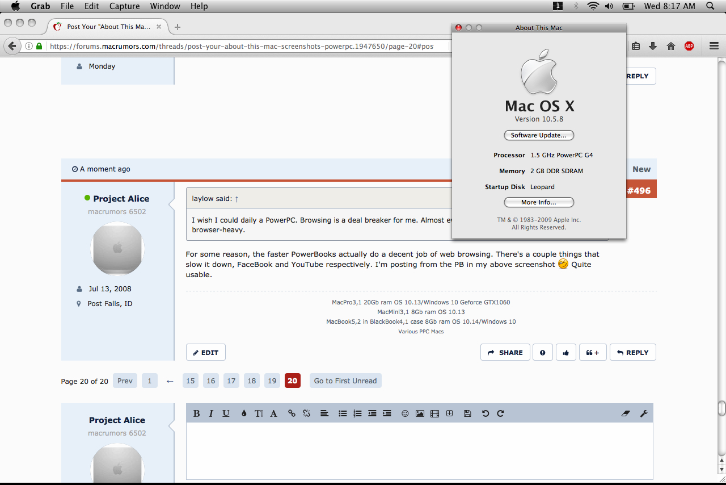Open the insert plus-box menu in editor
Image resolution: width=726 pixels, height=485 pixels.
449,413
